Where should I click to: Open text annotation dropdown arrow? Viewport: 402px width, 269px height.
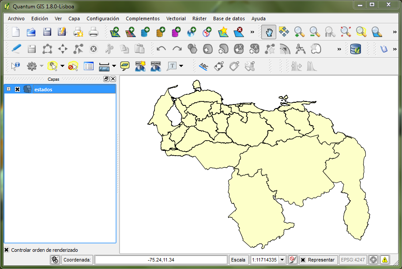(181, 66)
